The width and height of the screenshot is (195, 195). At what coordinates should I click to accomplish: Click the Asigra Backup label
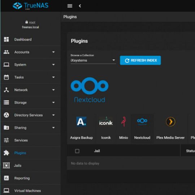[81, 138]
